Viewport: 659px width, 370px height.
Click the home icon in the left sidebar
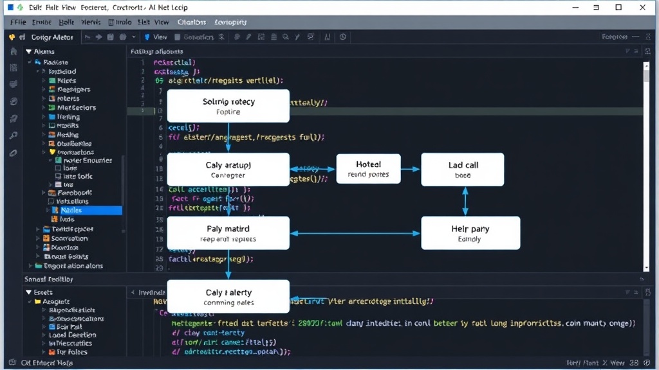pos(14,51)
